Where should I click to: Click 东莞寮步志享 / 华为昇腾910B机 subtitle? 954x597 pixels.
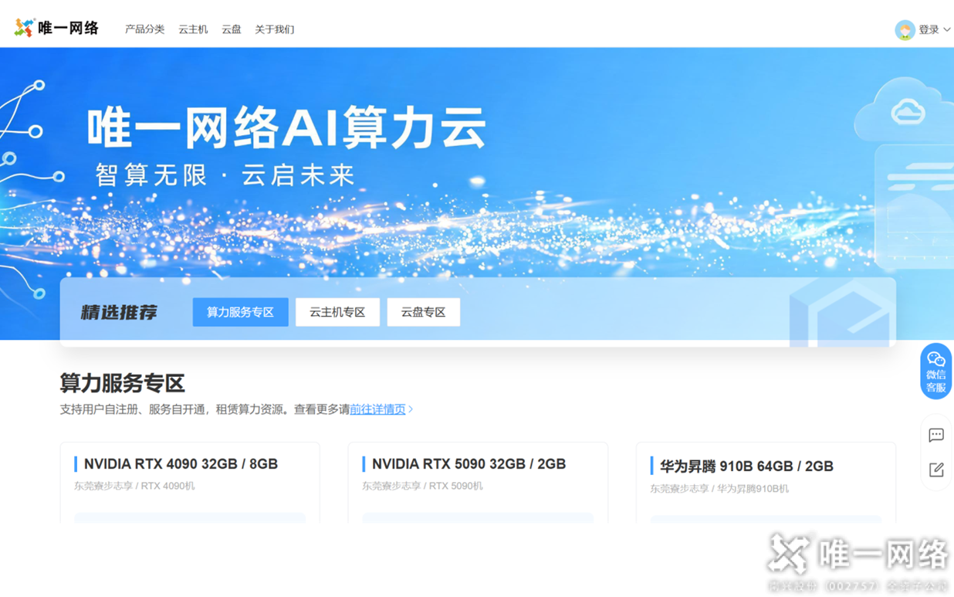pyautogui.click(x=719, y=489)
